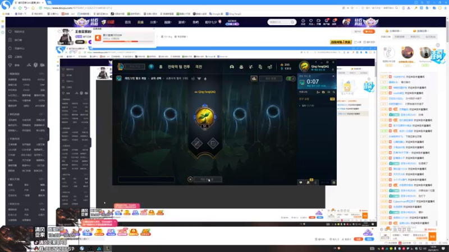Expand the 일반 friends group arrow
The width and height of the screenshot is (449, 252).
coord(300,106)
